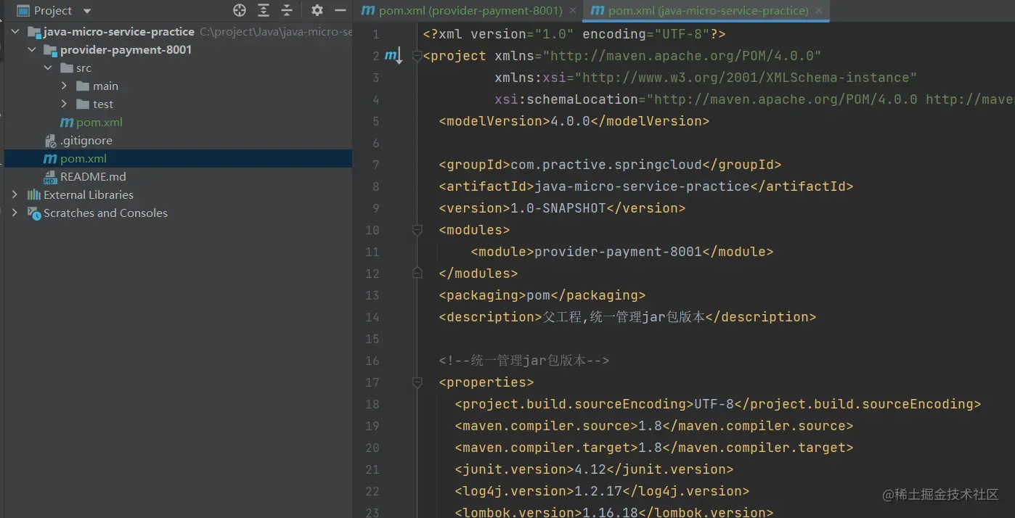Hide the Project tool window with minus icon
Viewport: 1015px width, 518px height.
point(340,10)
